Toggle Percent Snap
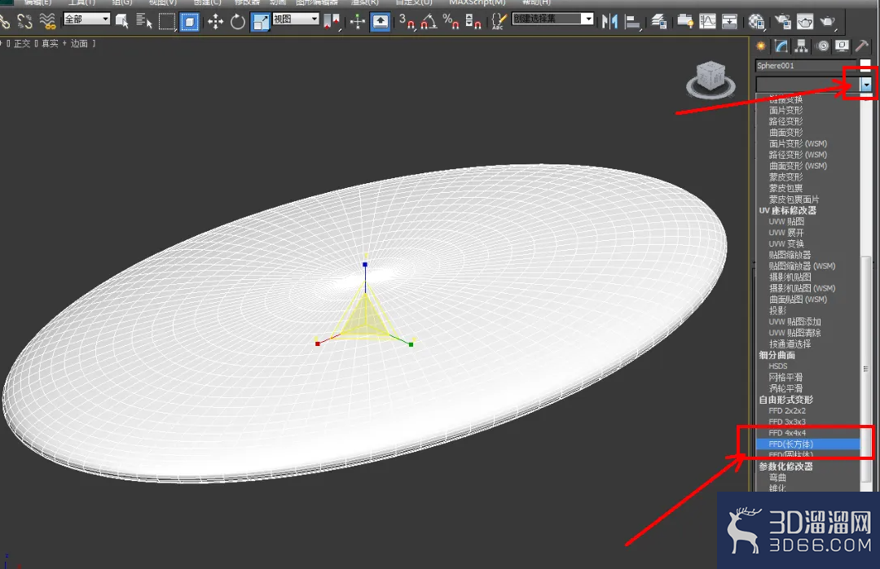The width and height of the screenshot is (880, 569). pos(451,22)
